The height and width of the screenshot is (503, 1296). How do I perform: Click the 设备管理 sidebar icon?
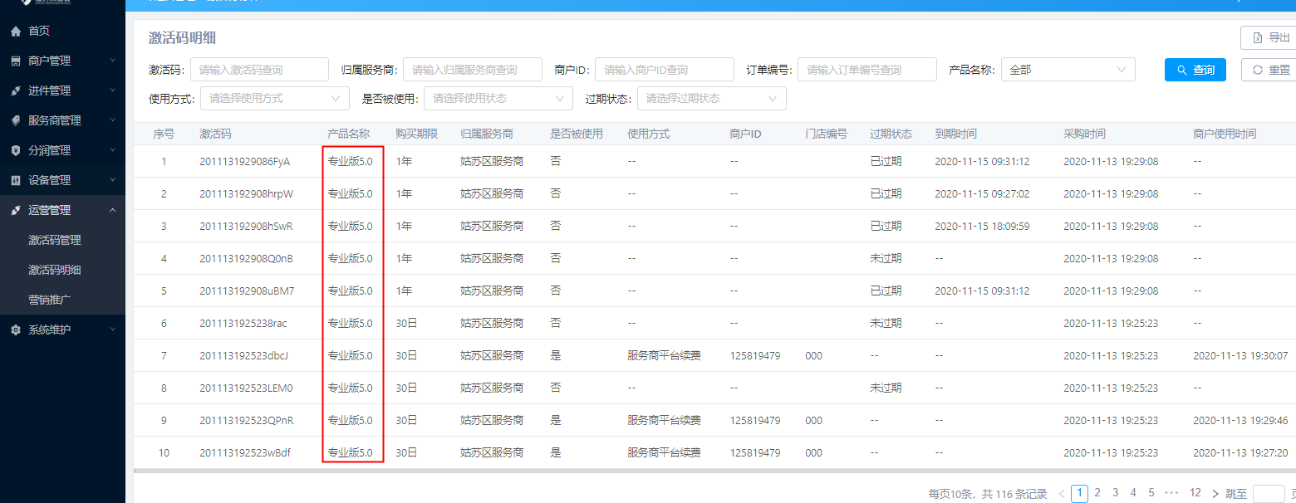tap(15, 180)
